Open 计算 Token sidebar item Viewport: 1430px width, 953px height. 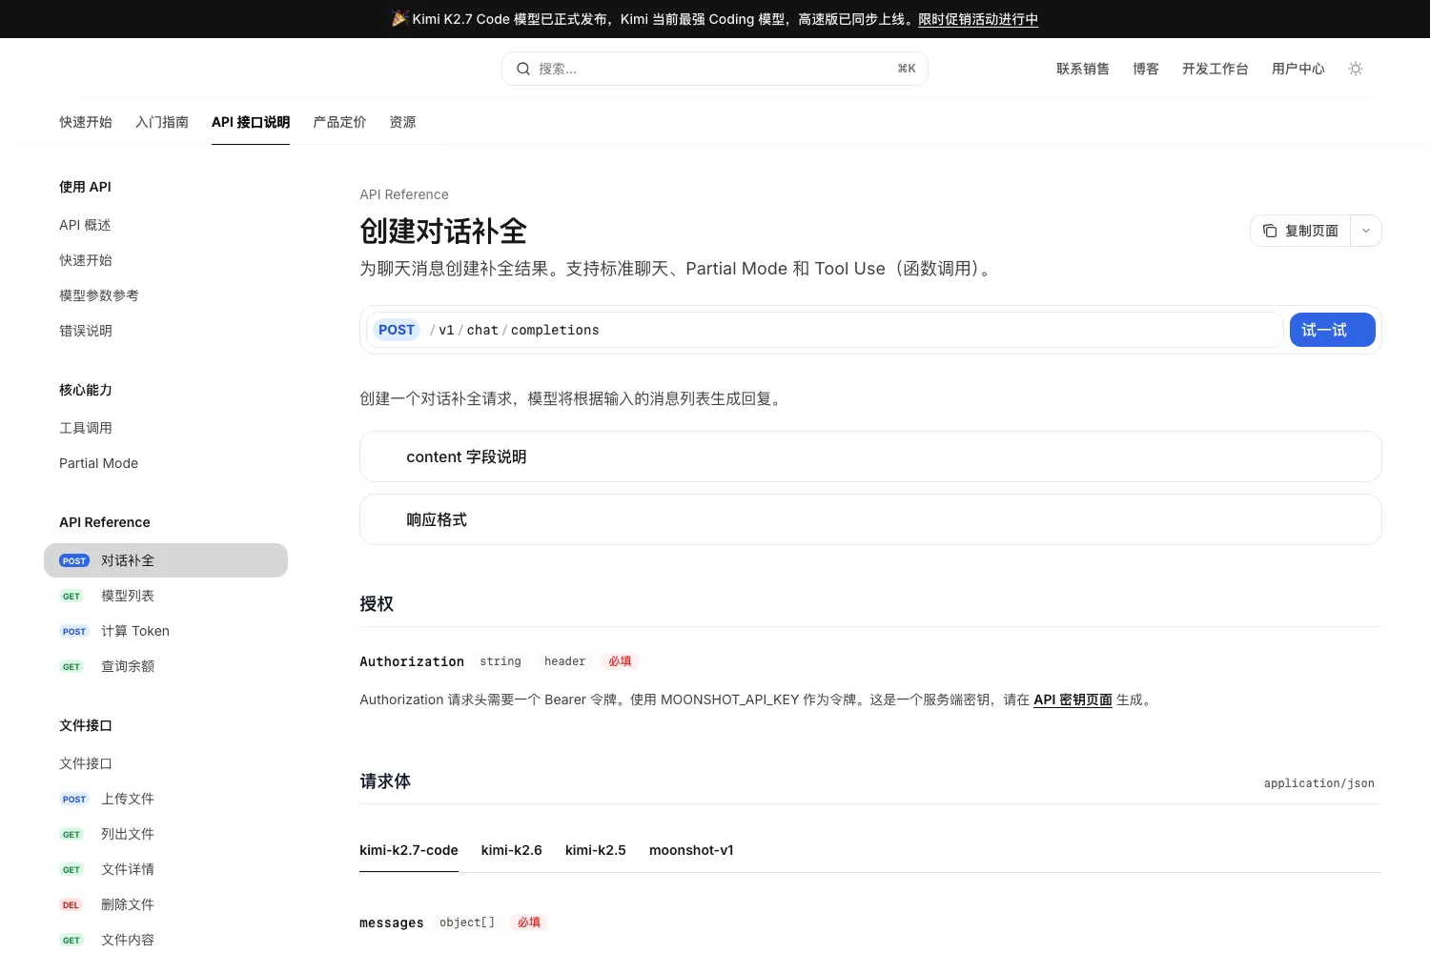pos(166,631)
